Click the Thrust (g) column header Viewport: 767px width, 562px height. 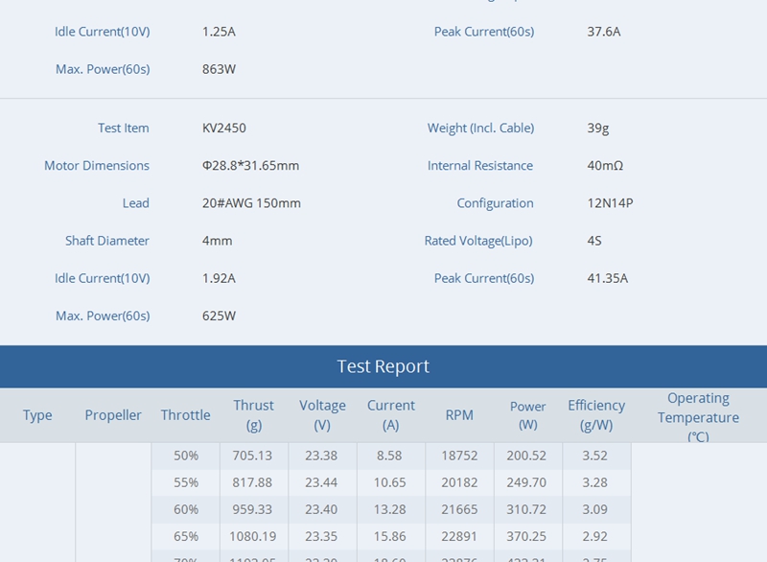coord(253,415)
